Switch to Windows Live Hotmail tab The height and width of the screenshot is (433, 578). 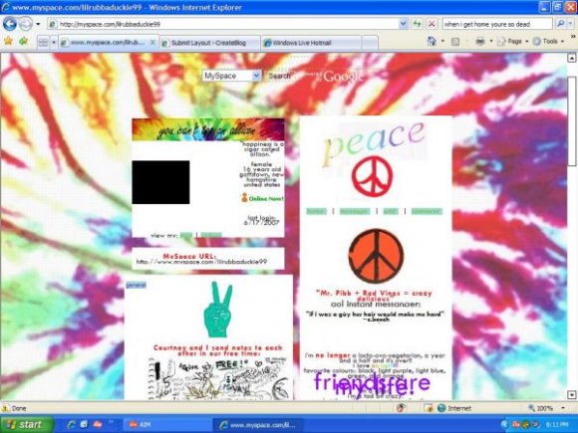[x=310, y=43]
